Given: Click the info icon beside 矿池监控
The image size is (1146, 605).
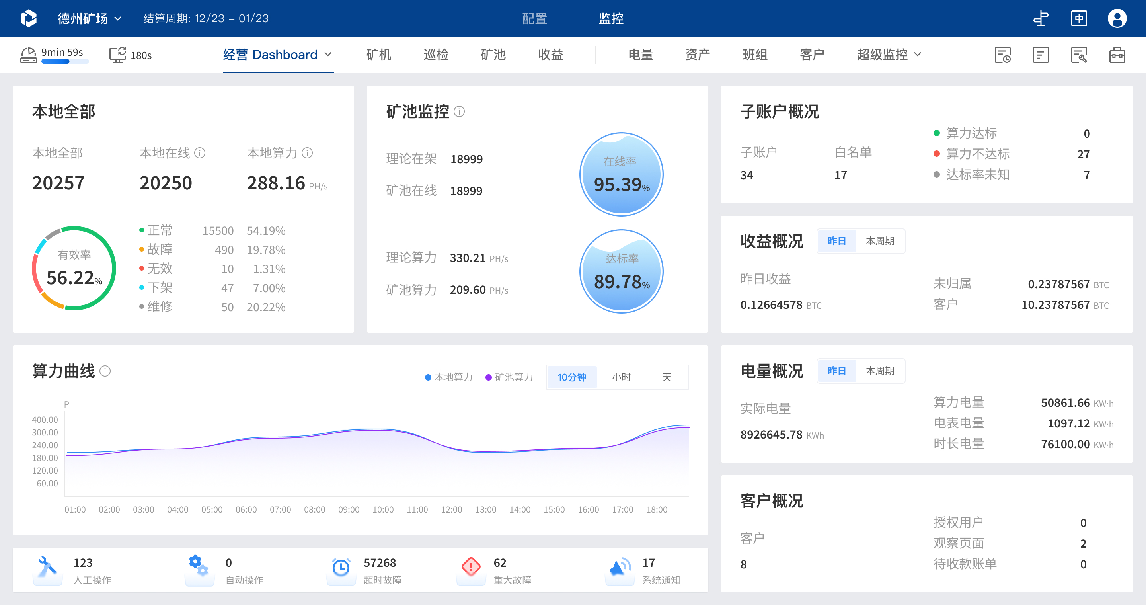Looking at the screenshot, I should pos(459,112).
